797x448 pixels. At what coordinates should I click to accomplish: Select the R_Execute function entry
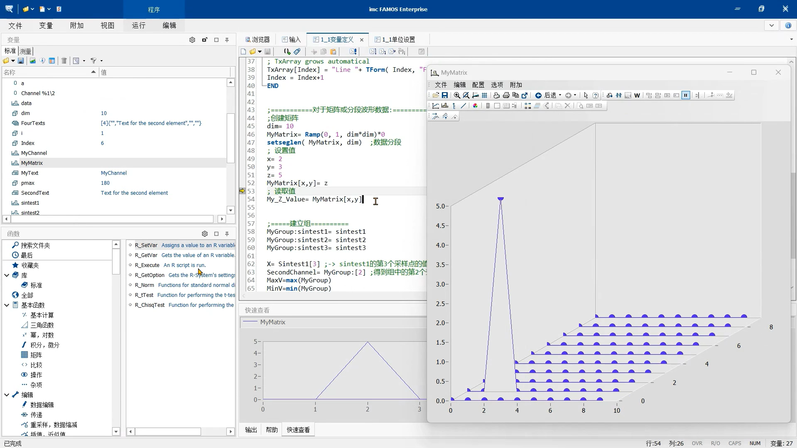pyautogui.click(x=147, y=265)
